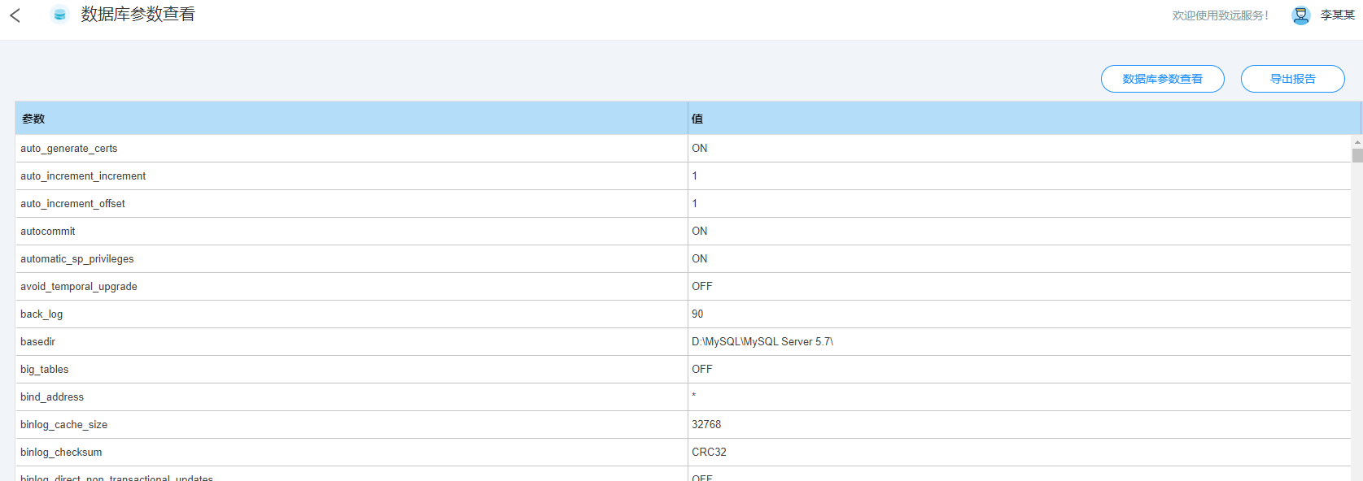This screenshot has height=481, width=1363.
Task: Click the OFF value of big_tables
Action: [x=701, y=370]
